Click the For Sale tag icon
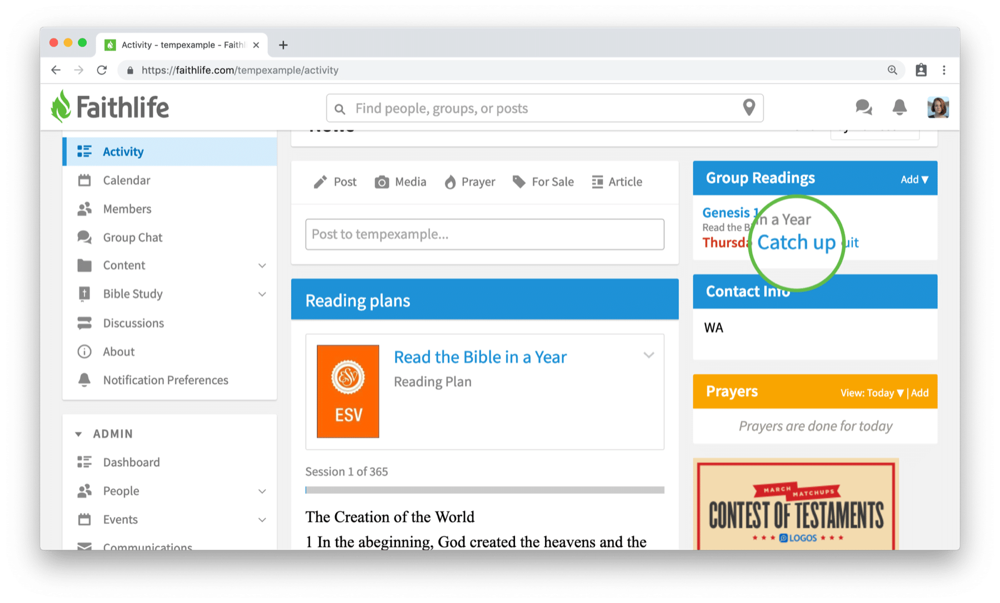This screenshot has width=1000, height=603. pyautogui.click(x=519, y=182)
